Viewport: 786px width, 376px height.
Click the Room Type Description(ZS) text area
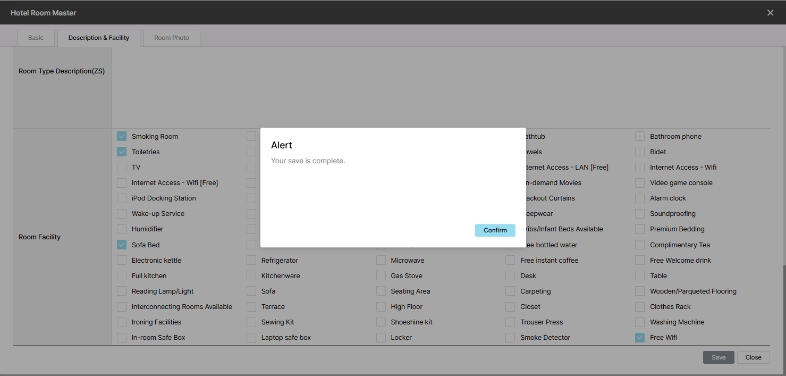tap(440, 88)
